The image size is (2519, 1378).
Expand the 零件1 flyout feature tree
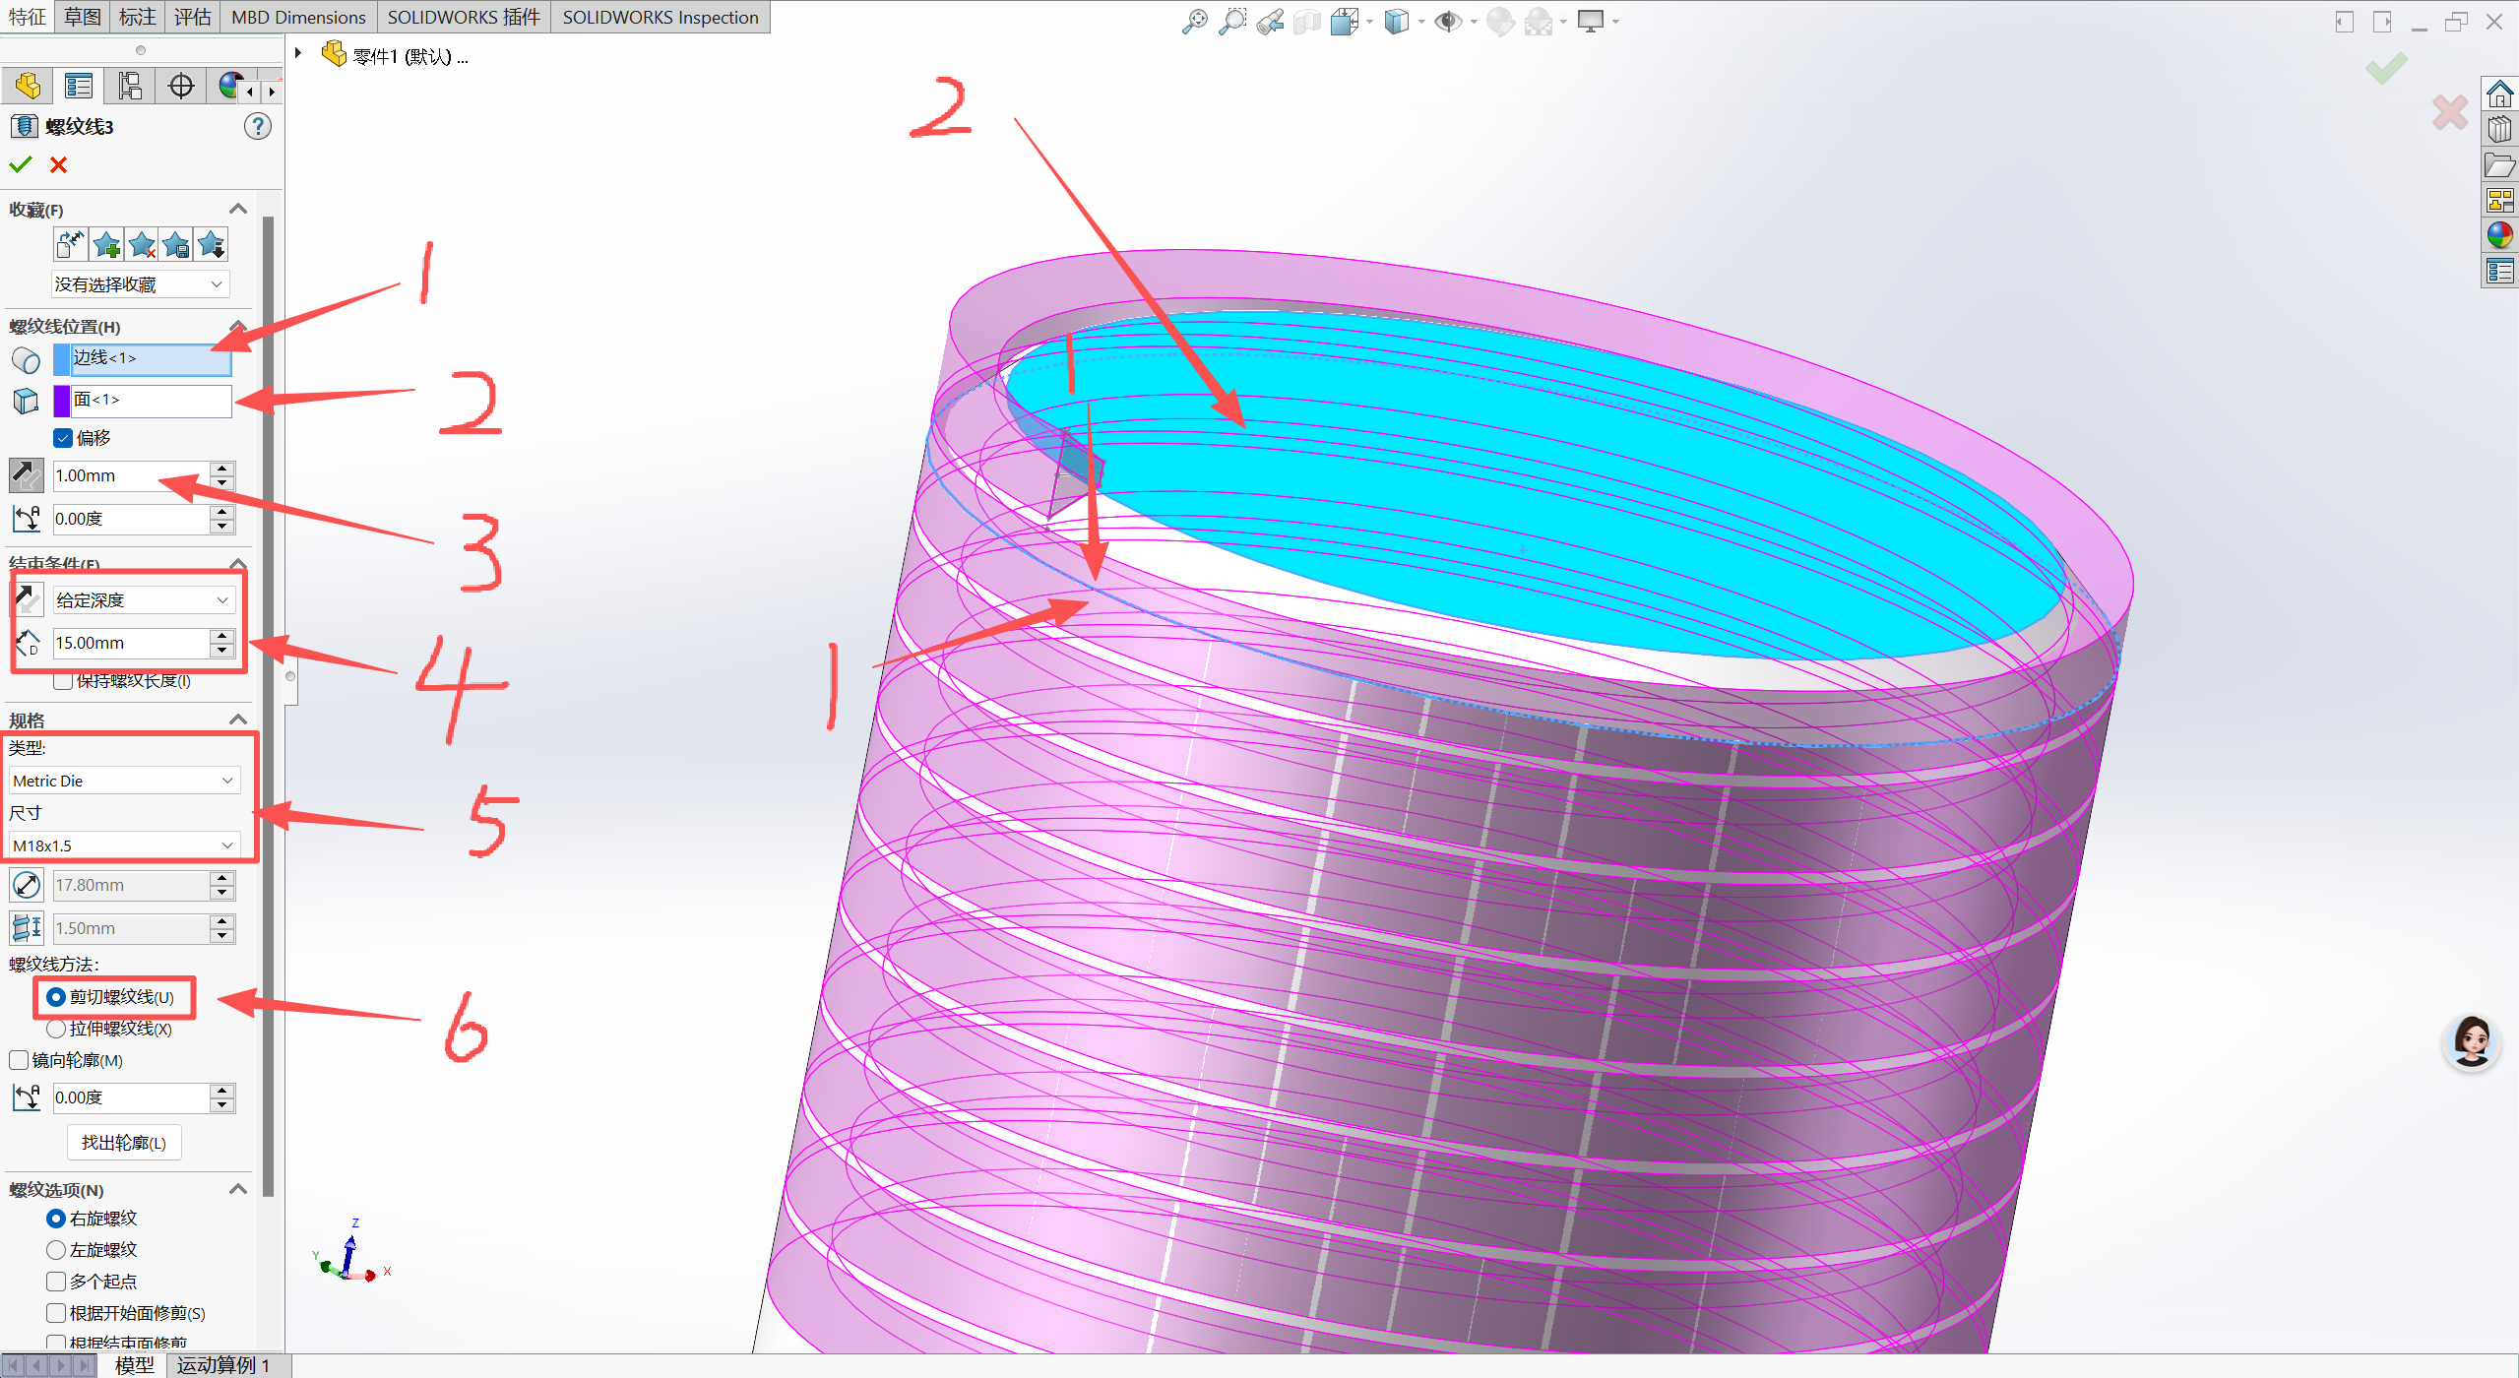tap(298, 53)
